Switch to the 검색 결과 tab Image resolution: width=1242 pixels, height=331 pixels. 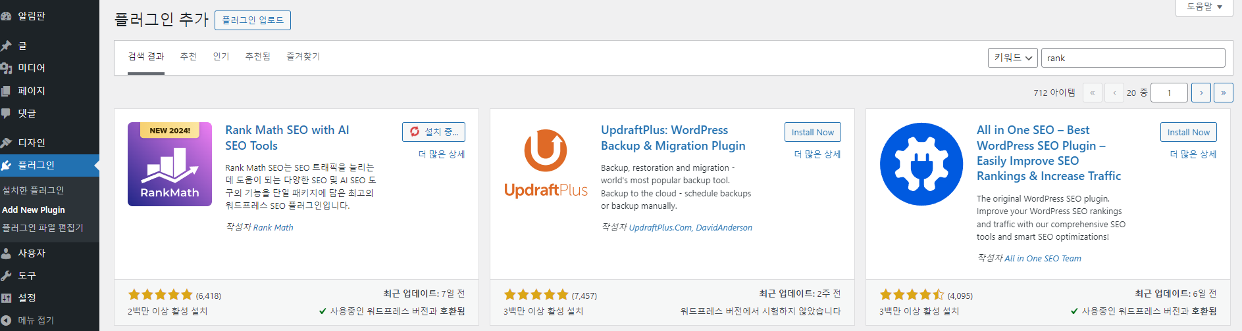coord(146,56)
